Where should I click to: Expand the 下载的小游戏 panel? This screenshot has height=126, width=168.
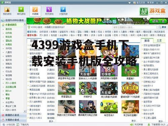pos(13,120)
